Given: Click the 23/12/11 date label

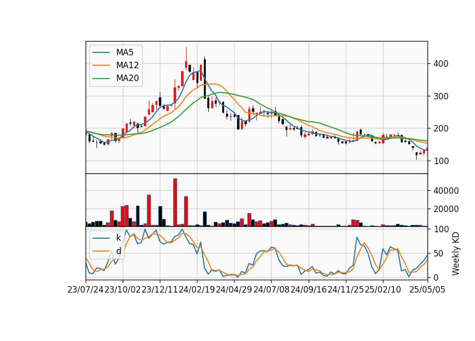Looking at the screenshot, I should coord(160,290).
